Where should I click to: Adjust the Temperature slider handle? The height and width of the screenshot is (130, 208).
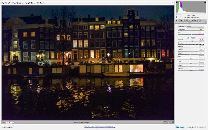coord(181,31)
